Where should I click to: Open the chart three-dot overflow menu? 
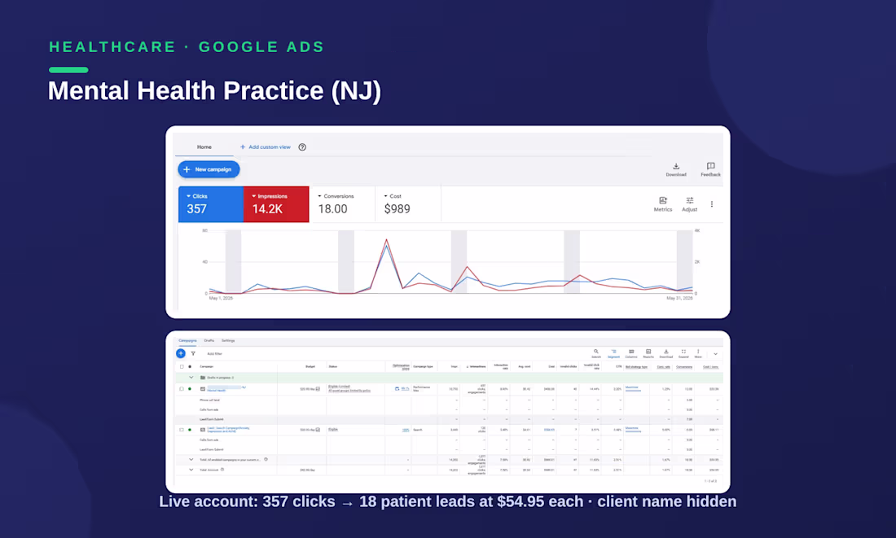[x=711, y=204]
